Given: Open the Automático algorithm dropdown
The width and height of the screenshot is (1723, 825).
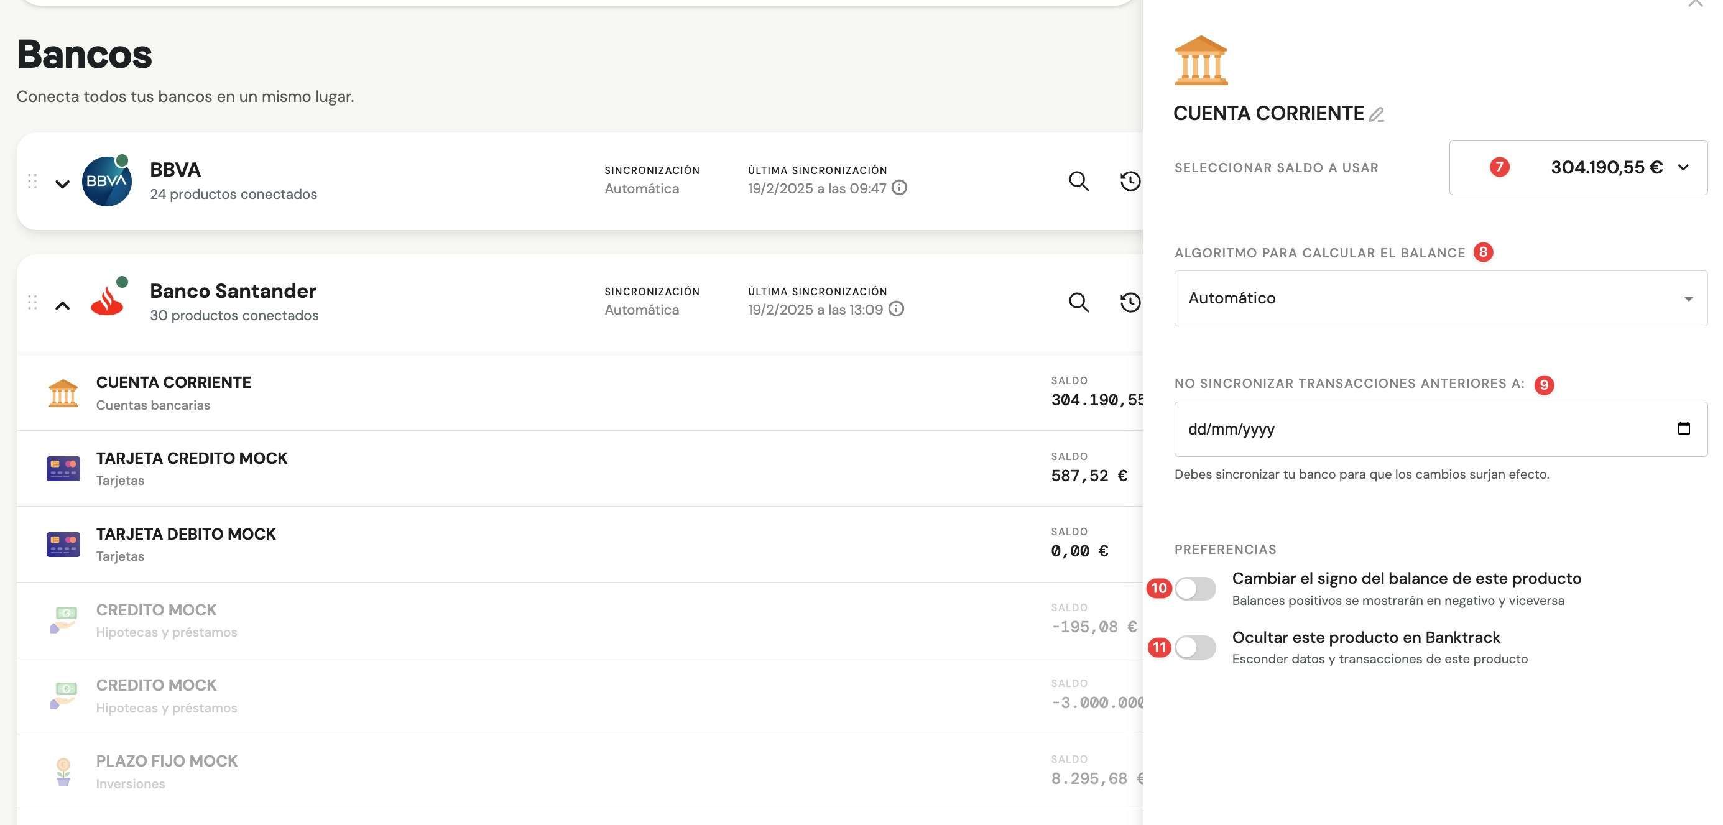Looking at the screenshot, I should tap(1440, 298).
